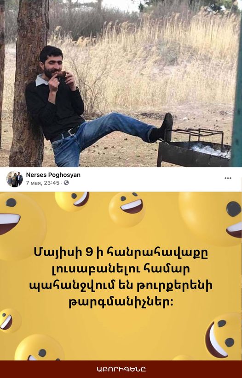Open the Nerses Poghosyan name link
Viewport: 242px width, 378px height.
click(53, 175)
